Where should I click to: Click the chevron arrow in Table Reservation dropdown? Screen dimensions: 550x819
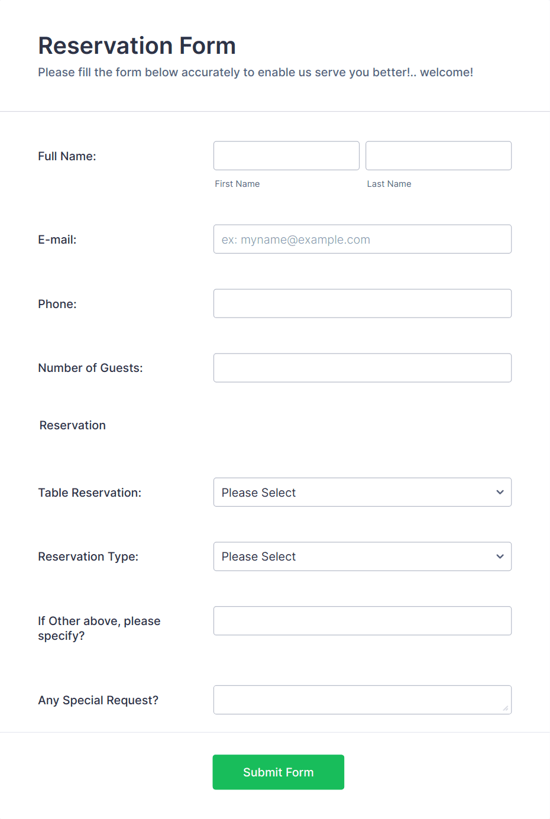click(x=500, y=492)
